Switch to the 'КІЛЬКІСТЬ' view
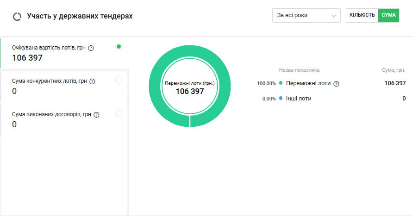This screenshot has height=218, width=412. [362, 15]
